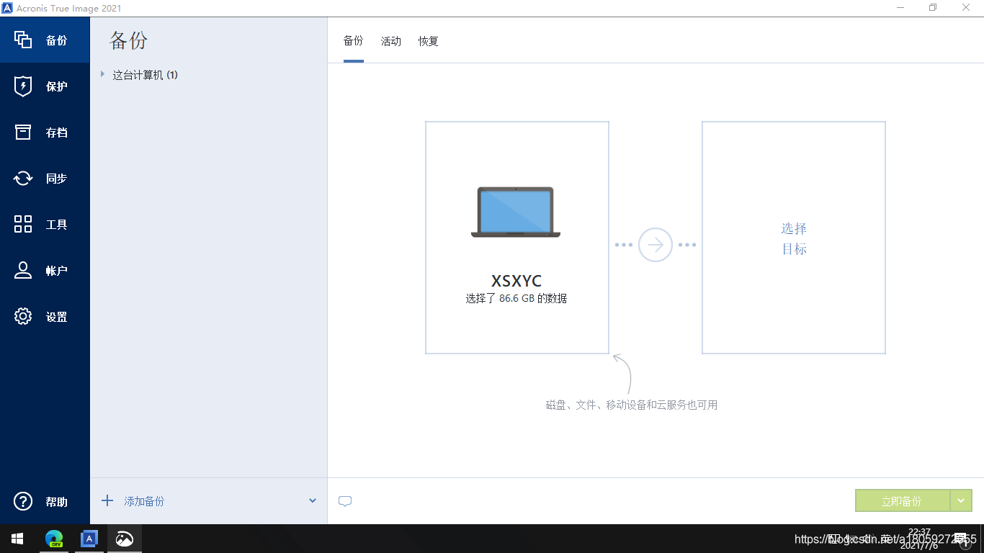Click the XSXYC computer name
Viewport: 984px width, 553px height.
tap(516, 281)
